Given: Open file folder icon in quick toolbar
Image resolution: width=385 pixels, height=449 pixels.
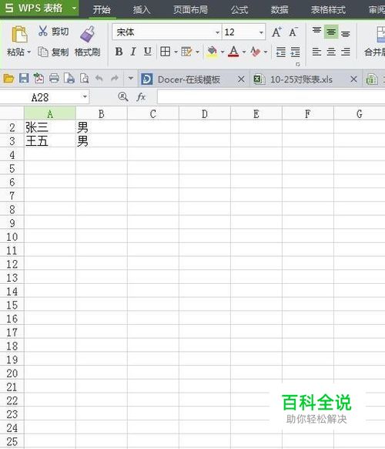Looking at the screenshot, I should point(8,78).
